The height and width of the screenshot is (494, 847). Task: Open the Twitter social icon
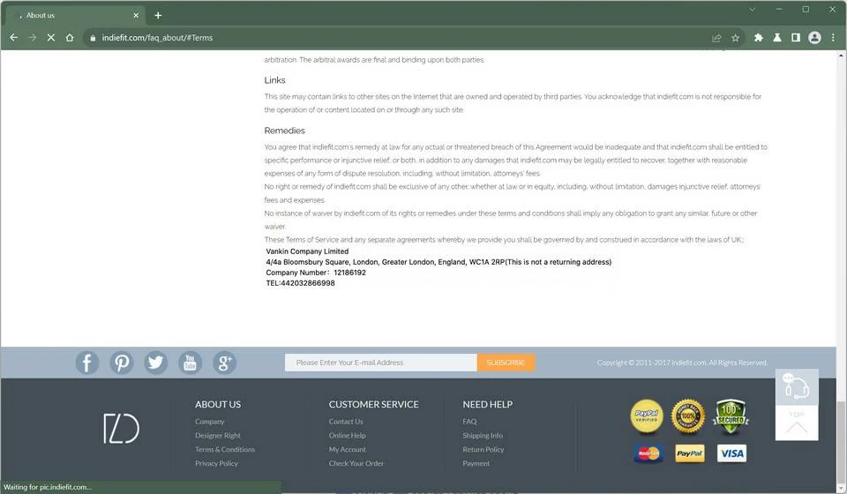click(x=155, y=363)
